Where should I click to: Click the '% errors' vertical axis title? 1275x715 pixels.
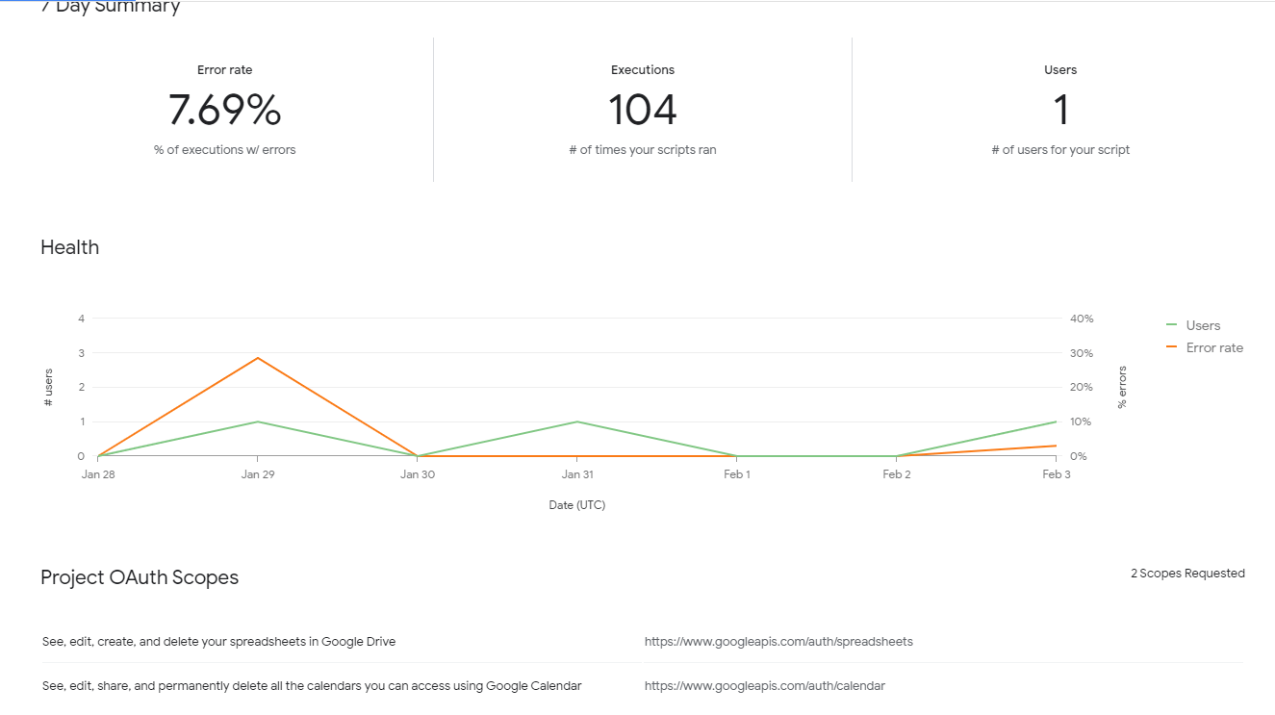pos(1122,387)
